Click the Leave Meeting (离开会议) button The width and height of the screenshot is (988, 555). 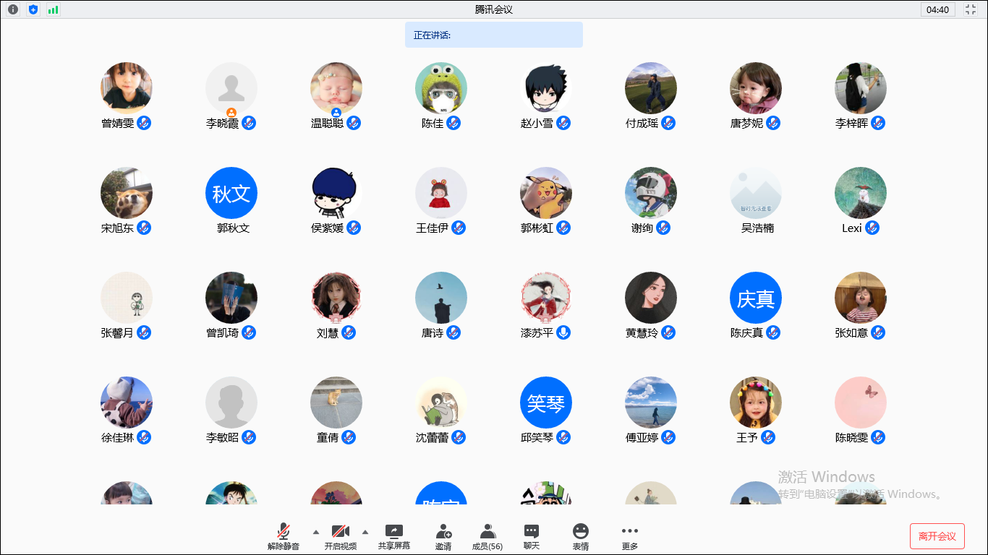coord(937,536)
